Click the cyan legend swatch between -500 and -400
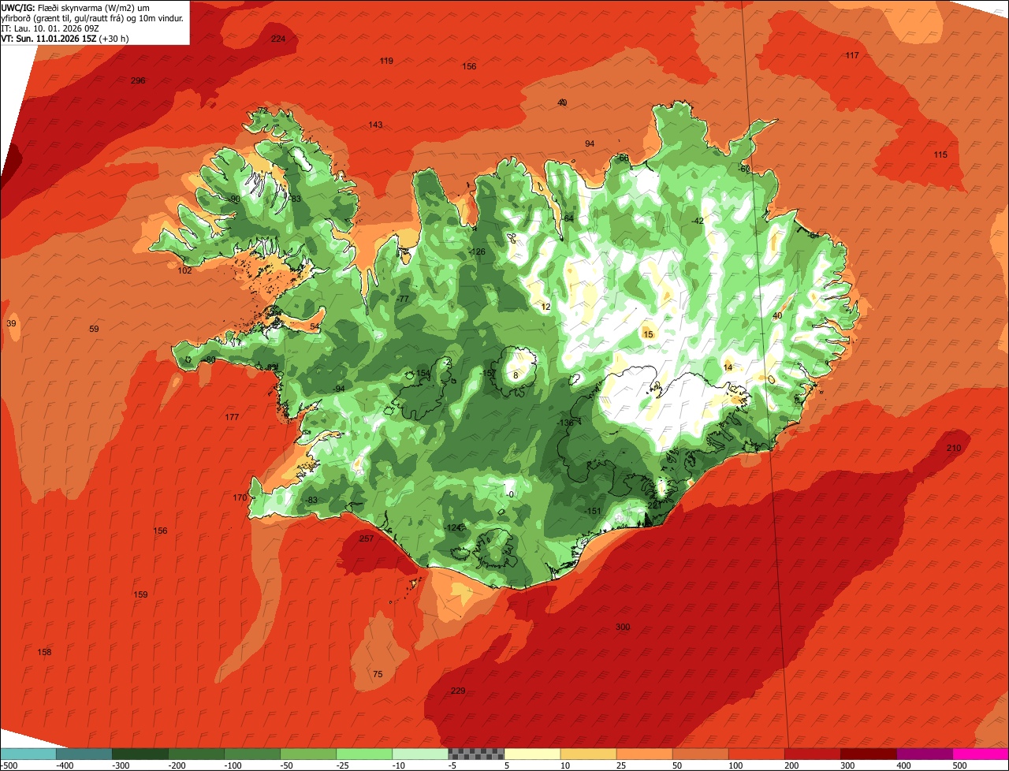The height and width of the screenshot is (771, 1009). [x=28, y=754]
